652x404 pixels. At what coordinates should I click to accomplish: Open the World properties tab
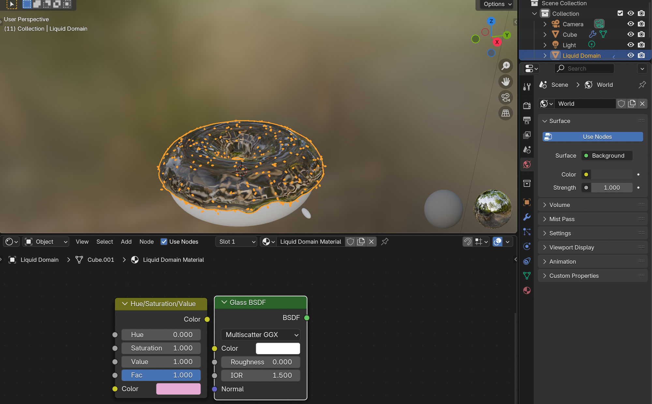(527, 164)
